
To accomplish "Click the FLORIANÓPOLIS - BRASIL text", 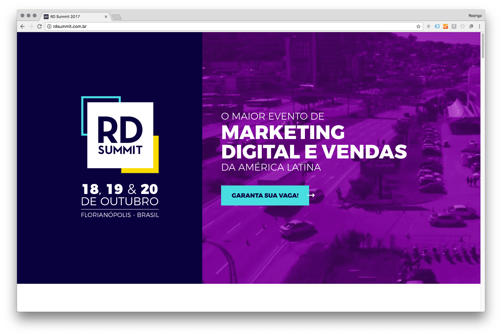I will pyautogui.click(x=120, y=215).
